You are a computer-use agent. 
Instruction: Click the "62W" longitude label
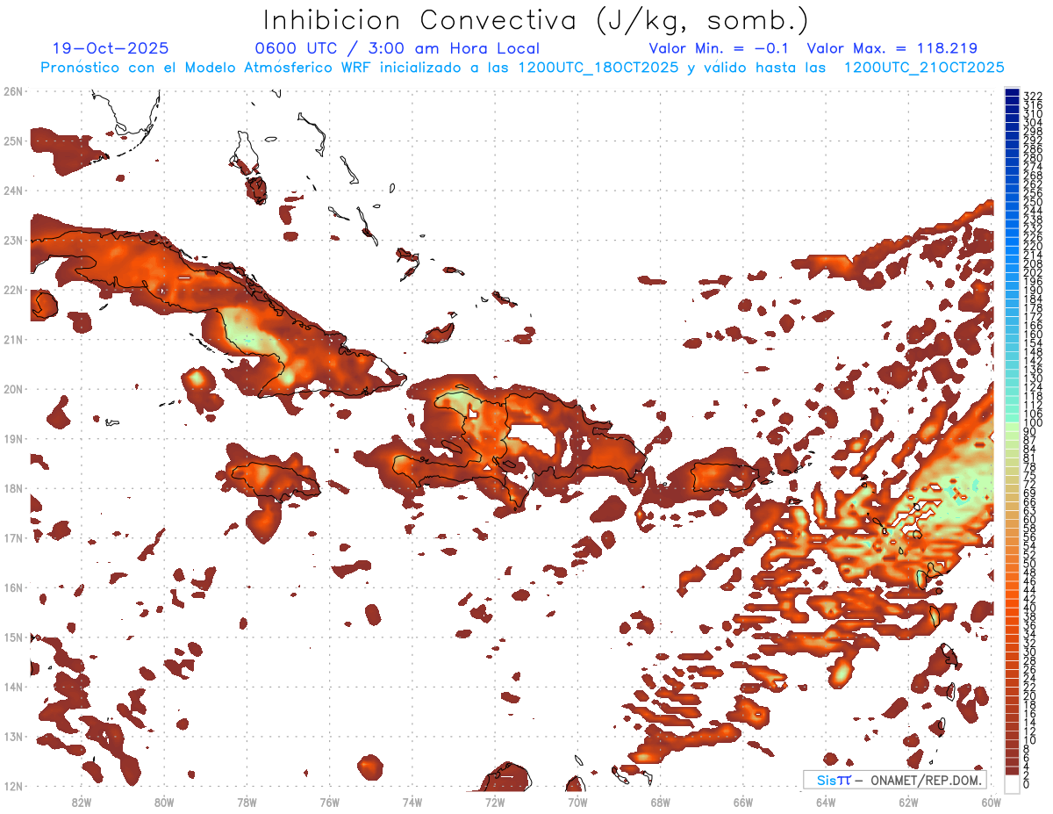pos(908,802)
